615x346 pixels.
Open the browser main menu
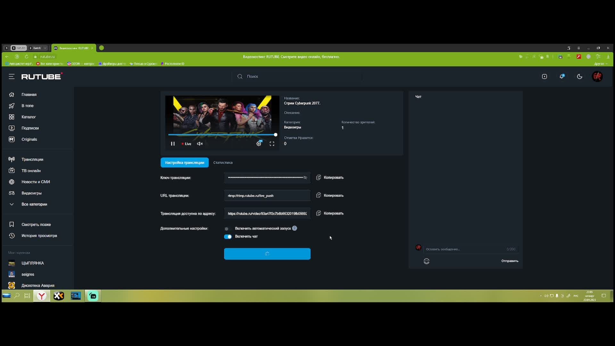click(578, 48)
